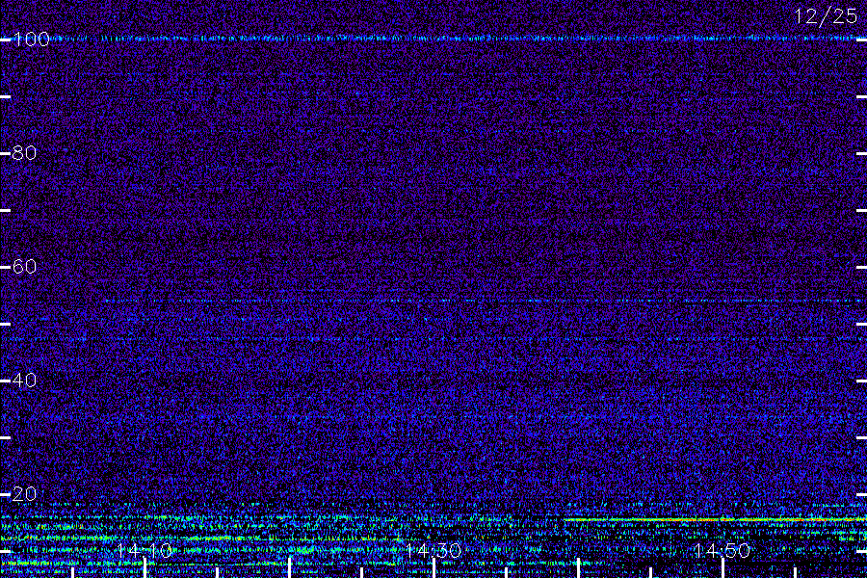The width and height of the screenshot is (867, 578).
Task: Click the 14:50 time label
Action: pyautogui.click(x=722, y=550)
